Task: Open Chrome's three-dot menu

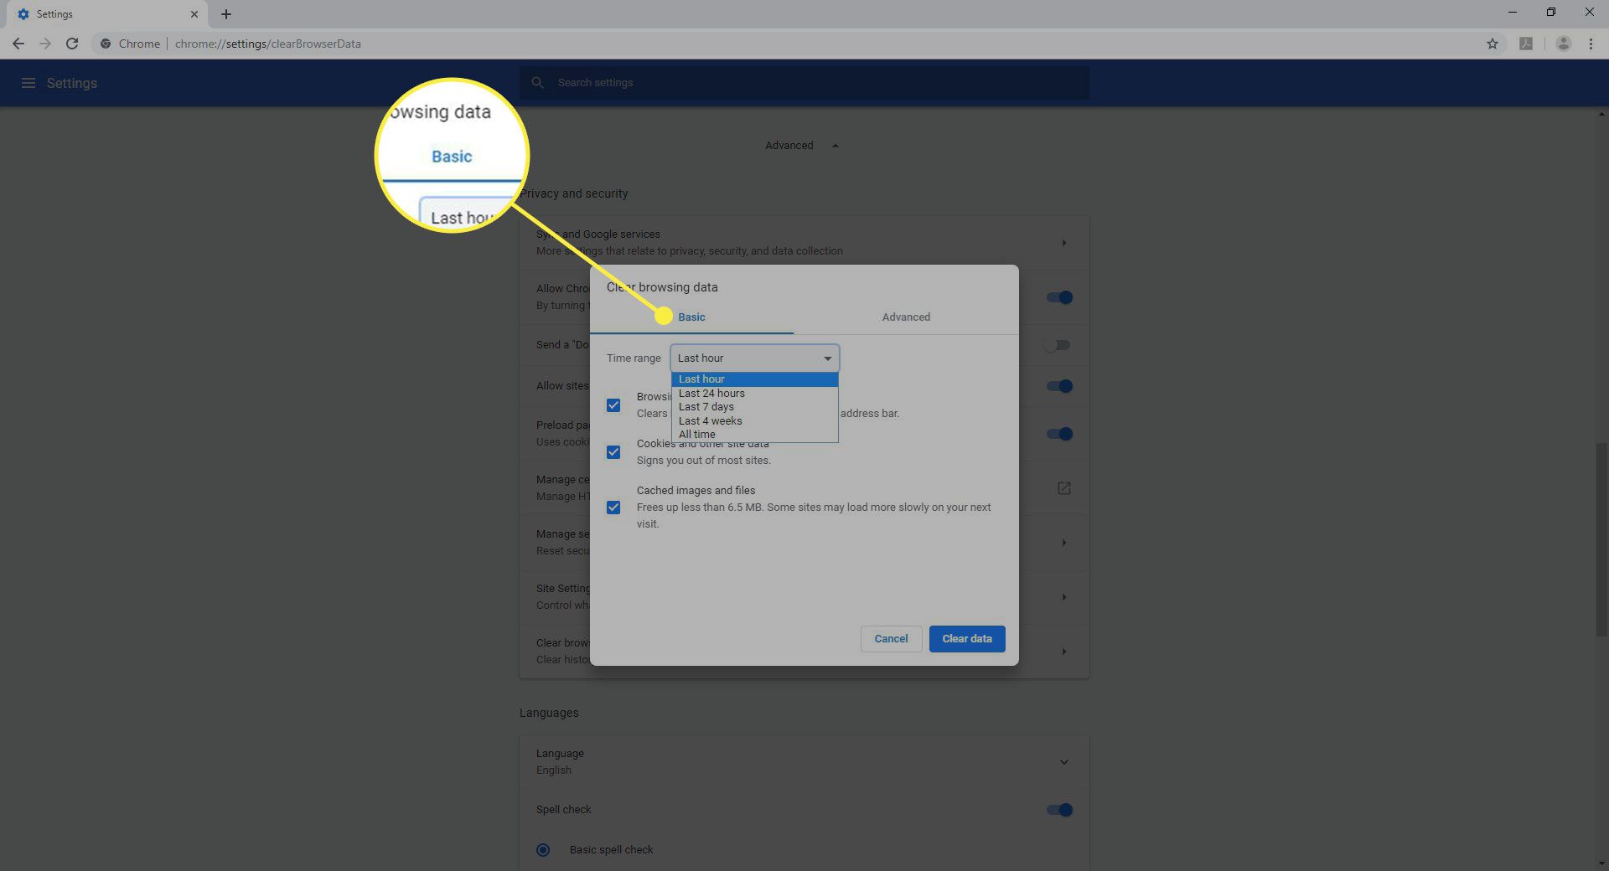Action: [x=1591, y=44]
